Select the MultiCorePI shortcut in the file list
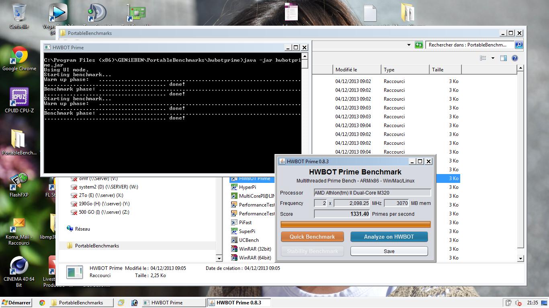 click(x=253, y=196)
